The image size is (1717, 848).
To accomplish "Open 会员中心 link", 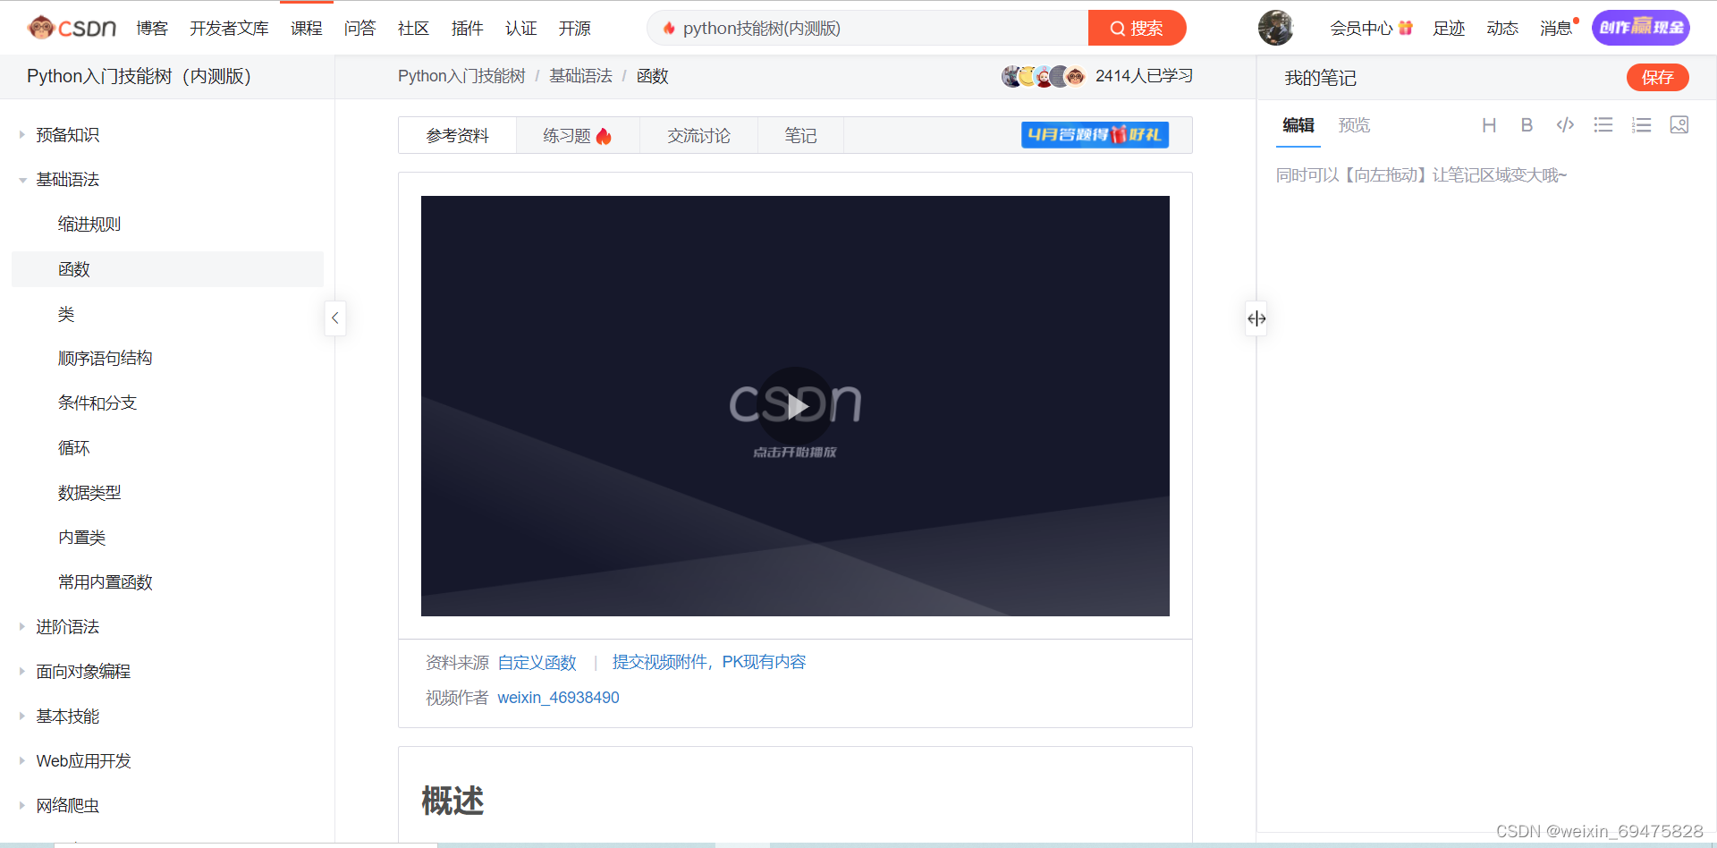I will pos(1370,28).
